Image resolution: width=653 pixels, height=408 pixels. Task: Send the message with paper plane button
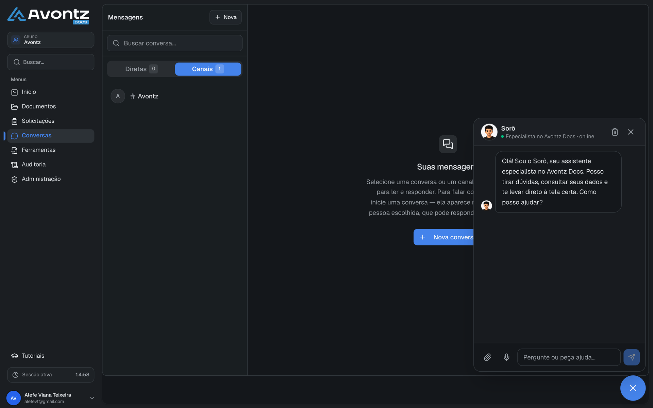coord(632,357)
